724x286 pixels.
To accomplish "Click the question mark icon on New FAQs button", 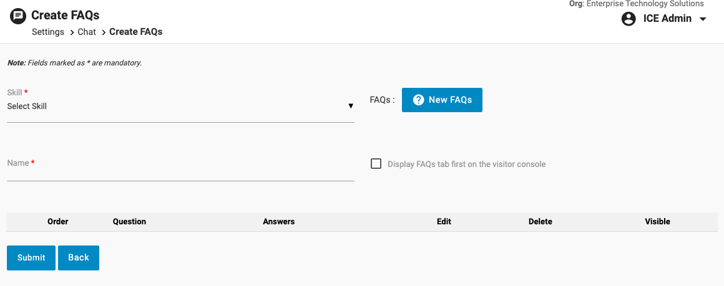I will pos(419,100).
